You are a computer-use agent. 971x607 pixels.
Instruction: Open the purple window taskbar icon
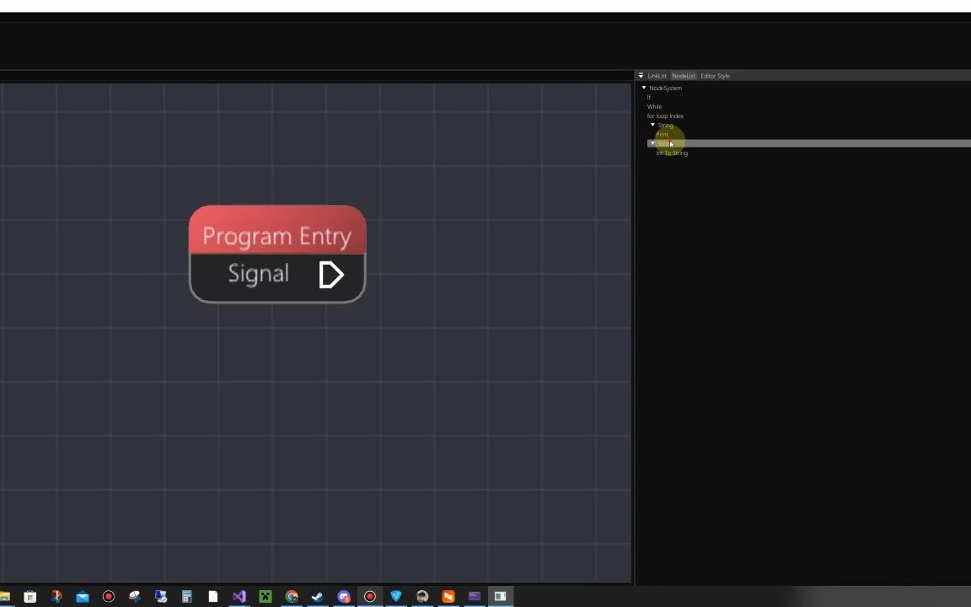pos(475,597)
